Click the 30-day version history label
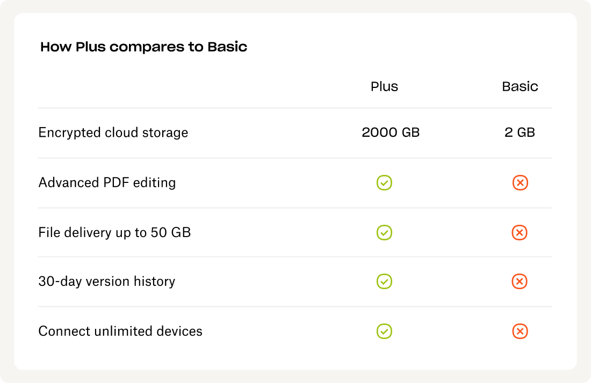Viewport: 591px width, 383px height. click(106, 281)
